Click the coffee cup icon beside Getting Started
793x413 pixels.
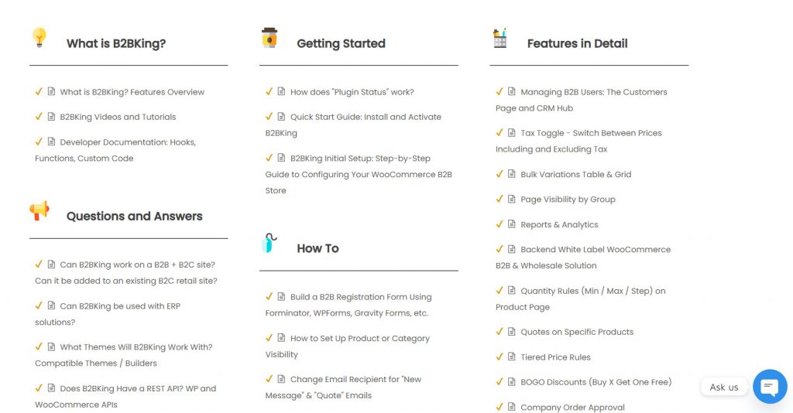269,37
